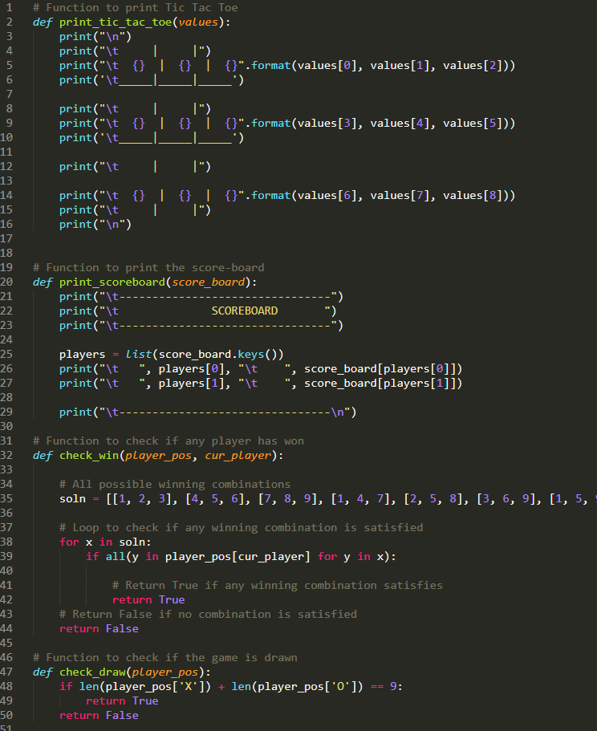Click the check_draw function name

92,672
